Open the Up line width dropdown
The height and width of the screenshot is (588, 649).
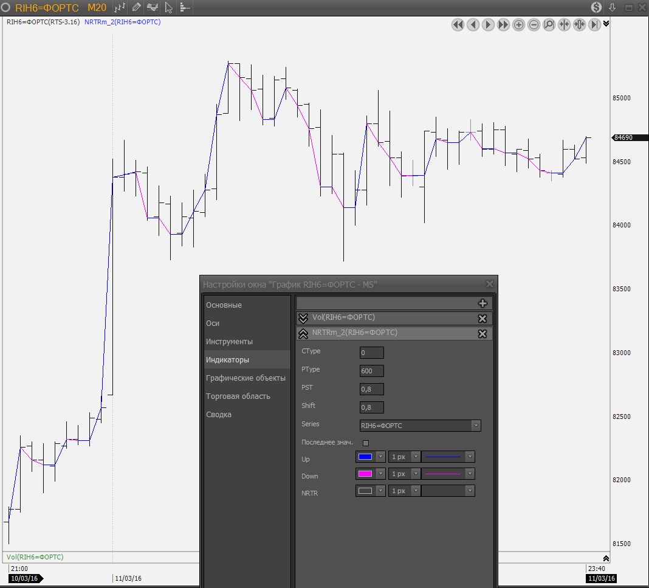[416, 457]
